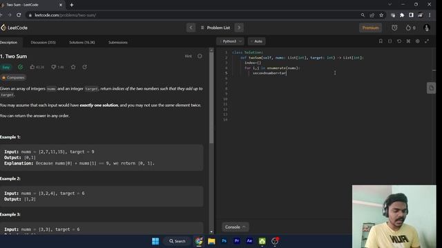
Task: Open the Auto dropdown in editor
Action: click(256, 41)
